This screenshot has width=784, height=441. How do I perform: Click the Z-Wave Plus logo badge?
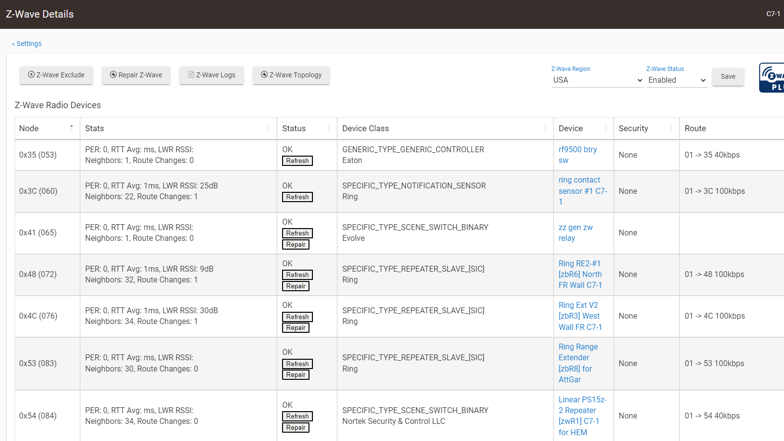tap(773, 77)
